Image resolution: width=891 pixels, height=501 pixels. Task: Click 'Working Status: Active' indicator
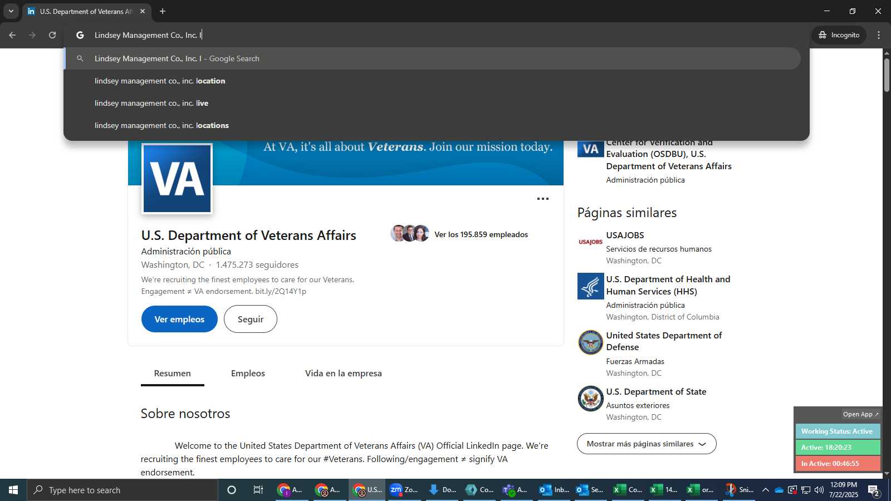click(838, 431)
